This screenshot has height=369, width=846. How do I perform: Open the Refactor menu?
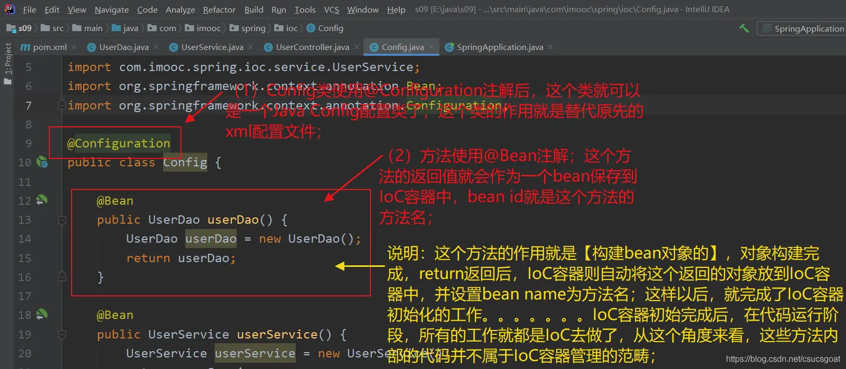(219, 9)
